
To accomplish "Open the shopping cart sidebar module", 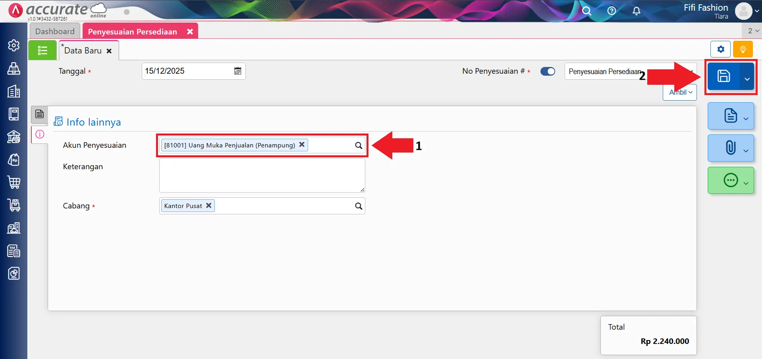I will 14,182.
